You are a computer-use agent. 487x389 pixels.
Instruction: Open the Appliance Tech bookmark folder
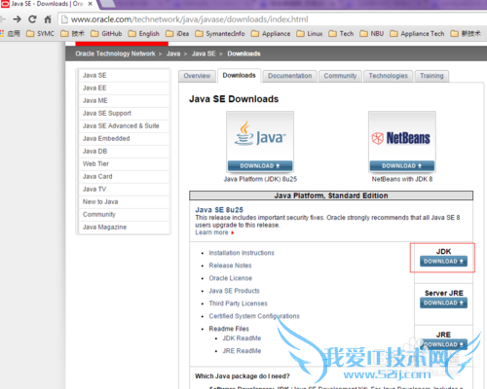pyautogui.click(x=417, y=34)
